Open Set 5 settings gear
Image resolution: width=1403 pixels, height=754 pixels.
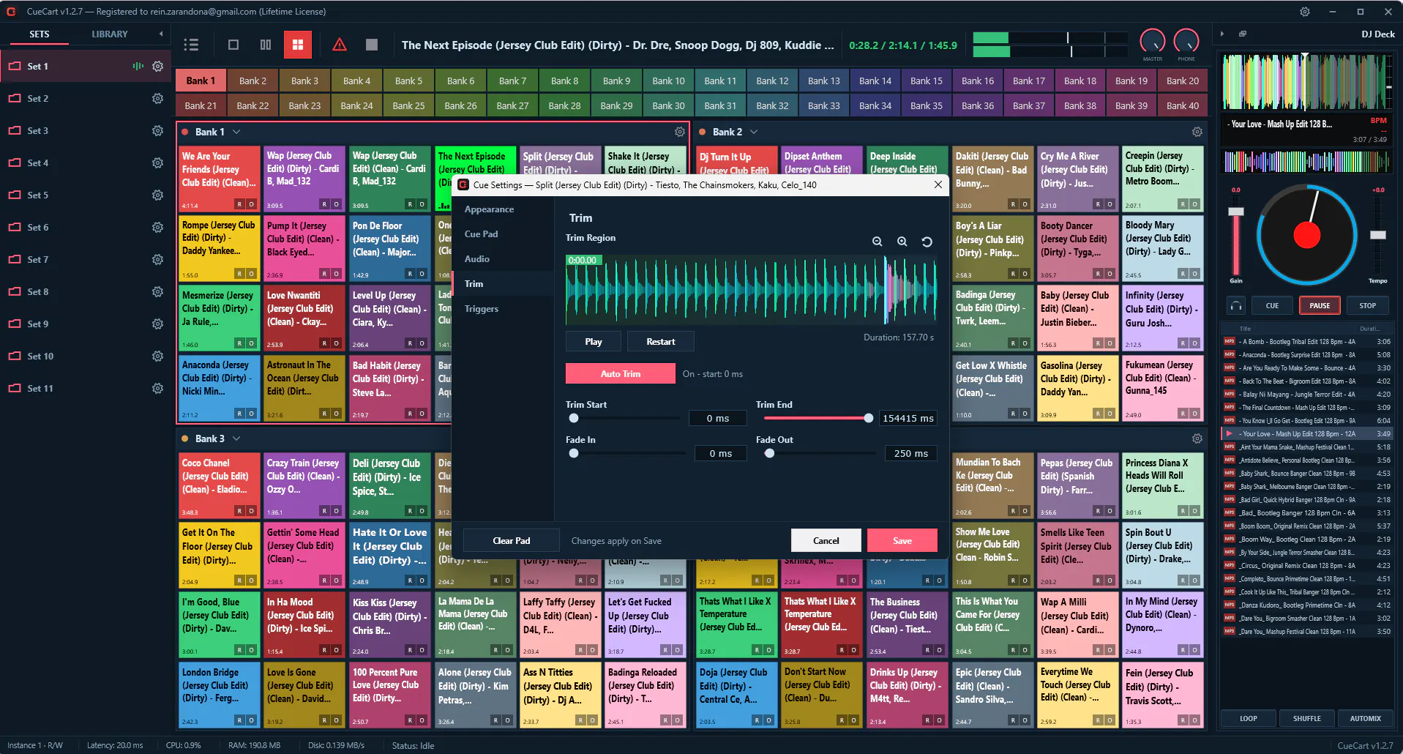coord(157,195)
